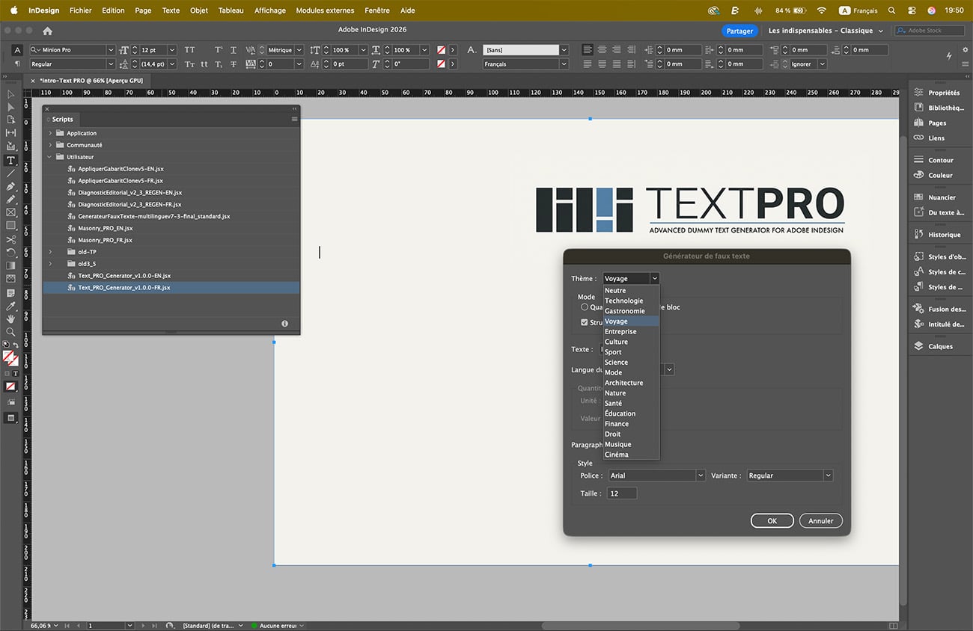Choose the Hand tool
This screenshot has width=973, height=631.
pyautogui.click(x=10, y=318)
